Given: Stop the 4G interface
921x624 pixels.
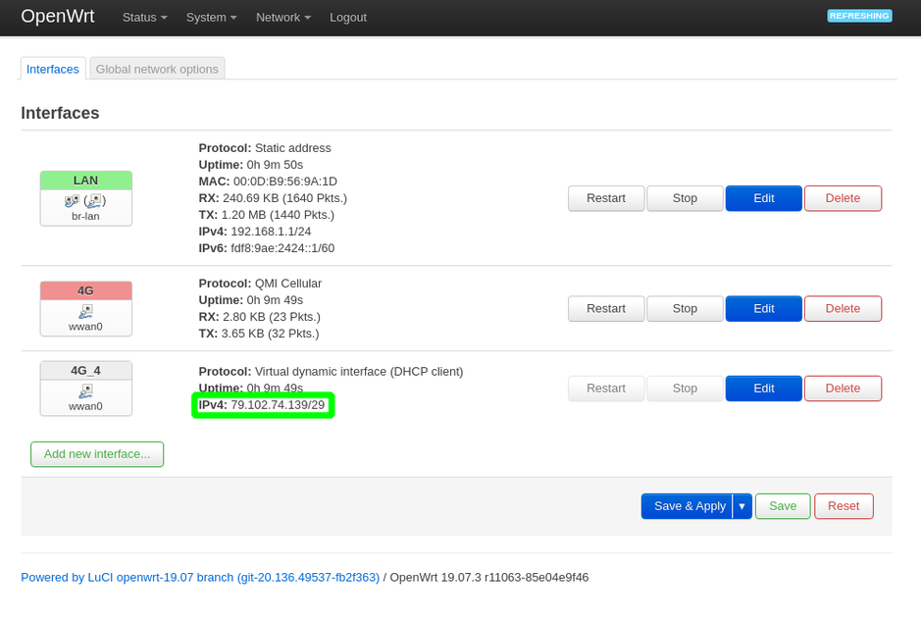Looking at the screenshot, I should [x=685, y=308].
